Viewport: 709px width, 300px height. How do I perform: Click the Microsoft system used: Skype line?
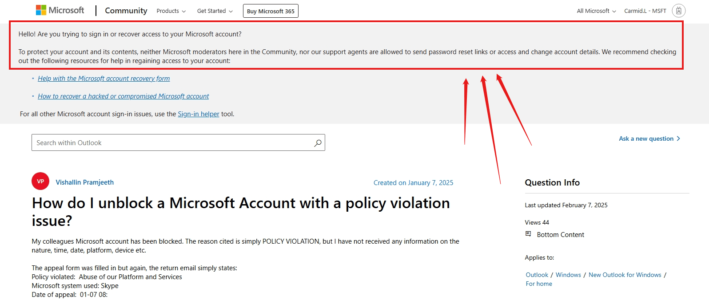(75, 286)
